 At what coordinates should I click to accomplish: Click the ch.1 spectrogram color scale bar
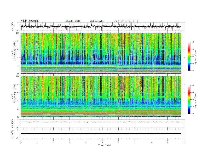tap(189, 56)
